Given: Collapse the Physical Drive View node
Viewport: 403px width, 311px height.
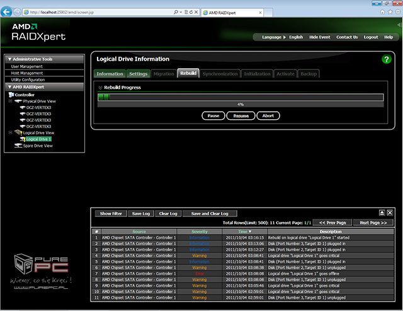Looking at the screenshot, I should (x=11, y=101).
